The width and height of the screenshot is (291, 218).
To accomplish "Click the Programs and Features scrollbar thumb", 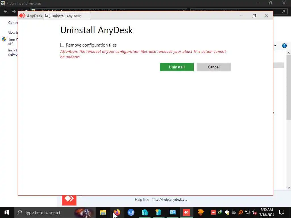I will click(288, 87).
